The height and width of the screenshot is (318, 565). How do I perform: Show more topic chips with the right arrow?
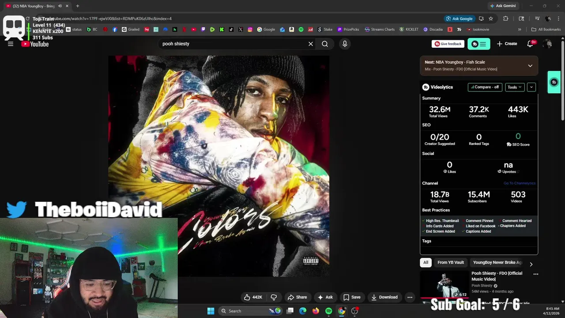pyautogui.click(x=531, y=264)
